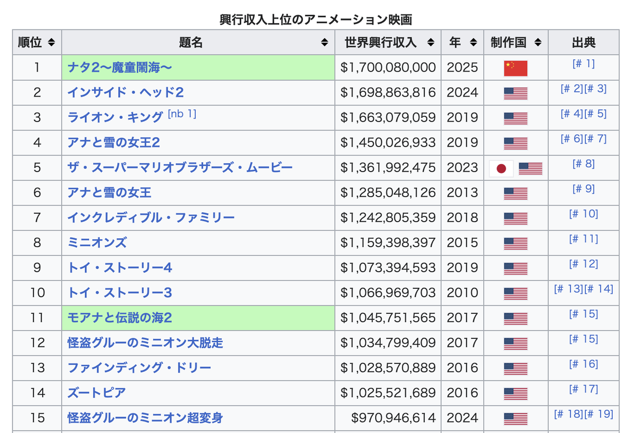Click the US flag in ミニオンズ row
This screenshot has width=628, height=433.
pos(516,243)
